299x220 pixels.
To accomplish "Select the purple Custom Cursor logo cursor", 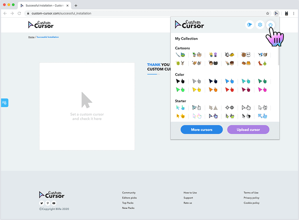I will [x=213, y=116].
